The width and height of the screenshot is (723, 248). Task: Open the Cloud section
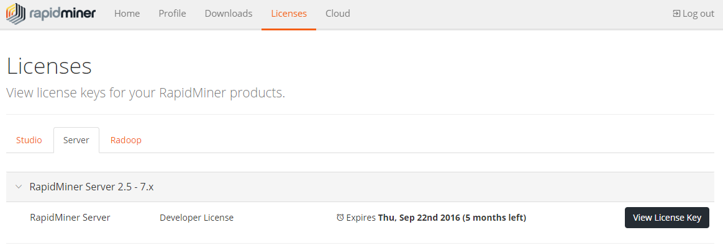click(338, 14)
